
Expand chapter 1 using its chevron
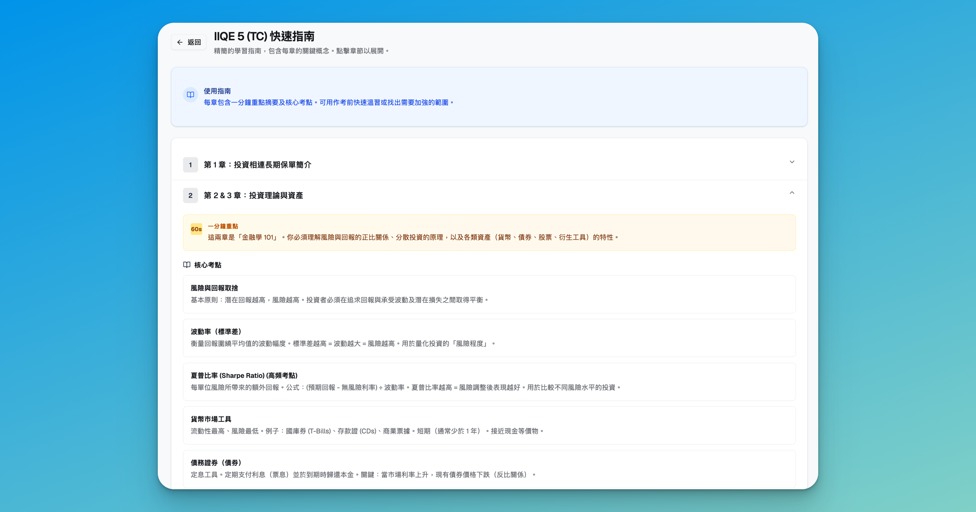792,162
